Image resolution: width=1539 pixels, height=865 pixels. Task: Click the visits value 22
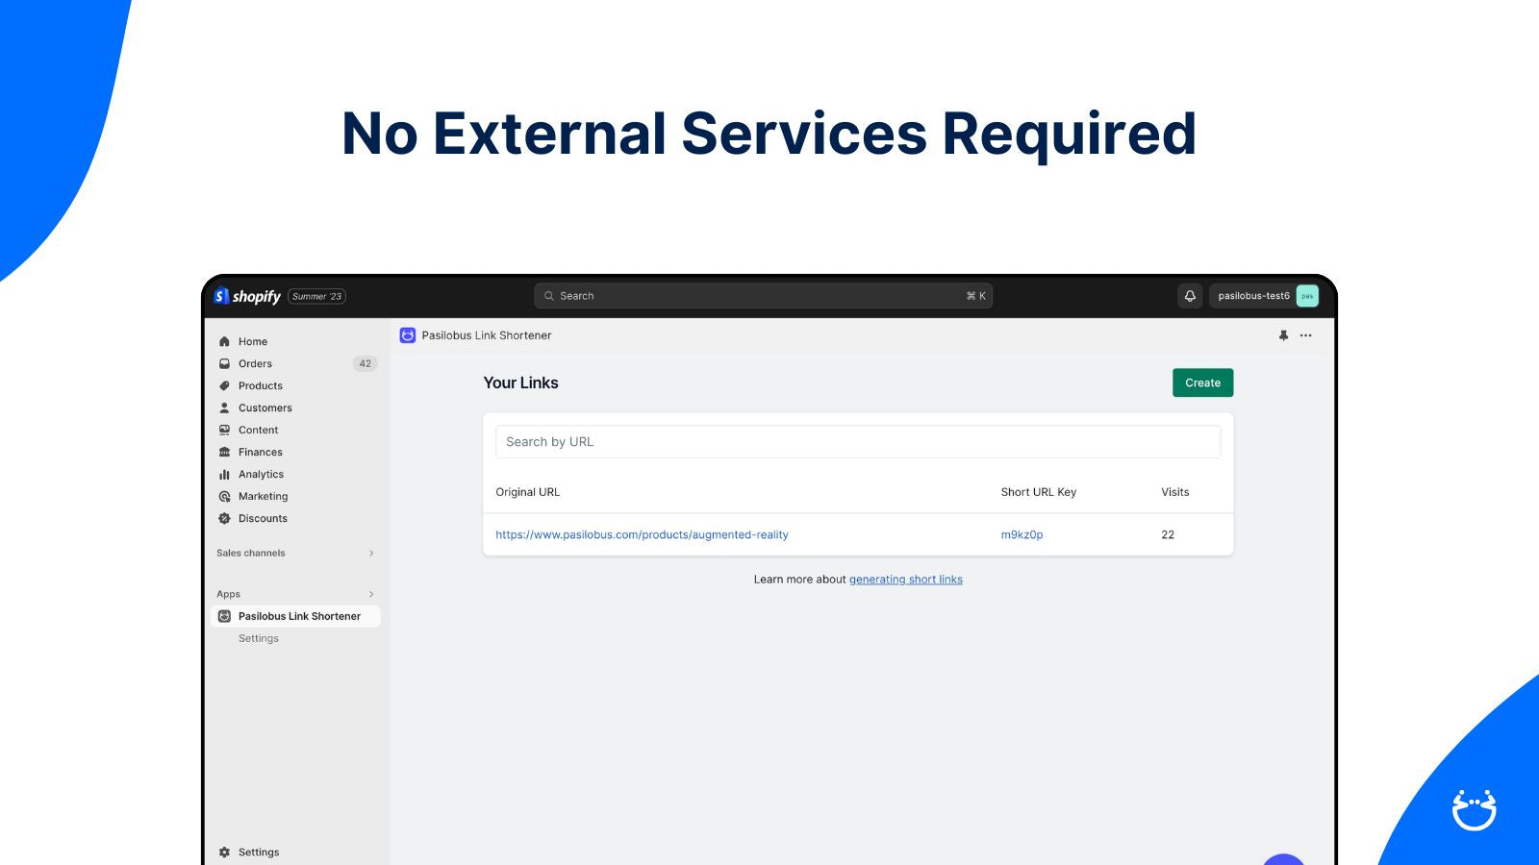1168,534
